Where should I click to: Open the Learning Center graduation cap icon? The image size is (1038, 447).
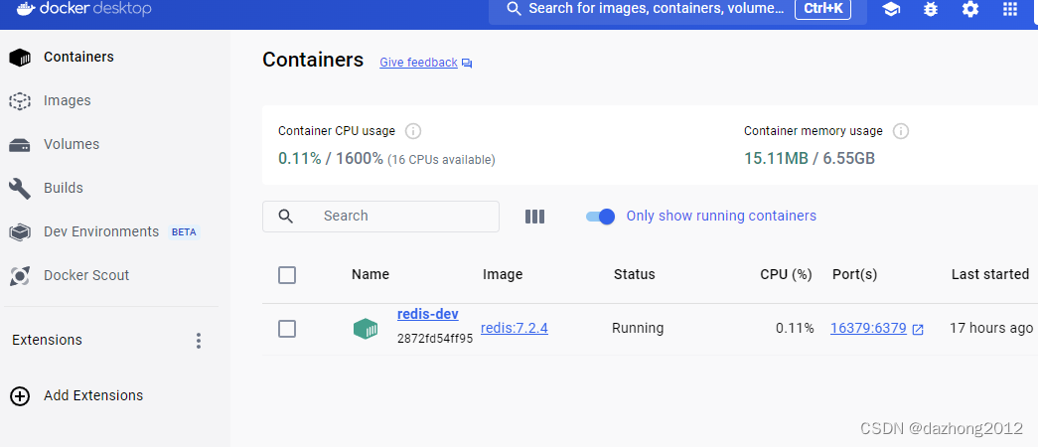[891, 9]
